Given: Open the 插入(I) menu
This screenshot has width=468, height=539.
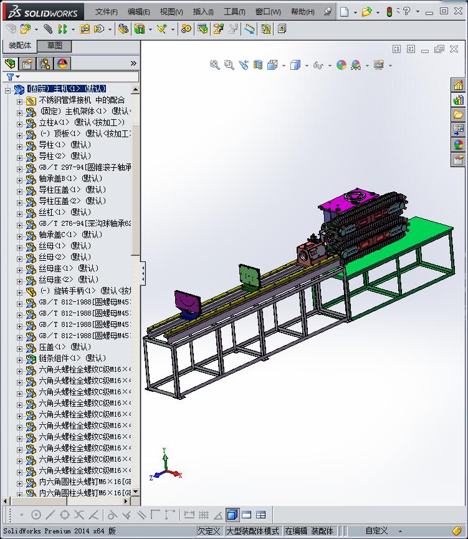Looking at the screenshot, I should (x=203, y=12).
